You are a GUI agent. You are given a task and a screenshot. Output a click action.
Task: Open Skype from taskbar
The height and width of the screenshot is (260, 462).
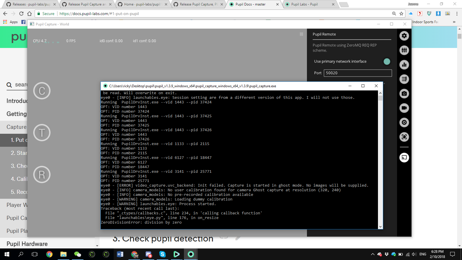pos(163,254)
